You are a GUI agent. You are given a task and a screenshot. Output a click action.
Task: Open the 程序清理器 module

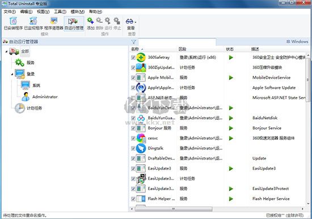(54, 23)
